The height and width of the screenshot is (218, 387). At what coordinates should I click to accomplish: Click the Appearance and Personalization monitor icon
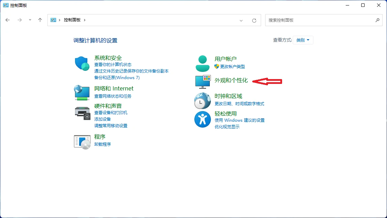point(203,82)
